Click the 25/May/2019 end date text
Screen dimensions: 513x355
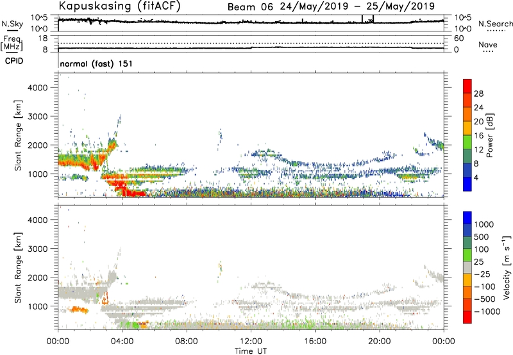400,6
